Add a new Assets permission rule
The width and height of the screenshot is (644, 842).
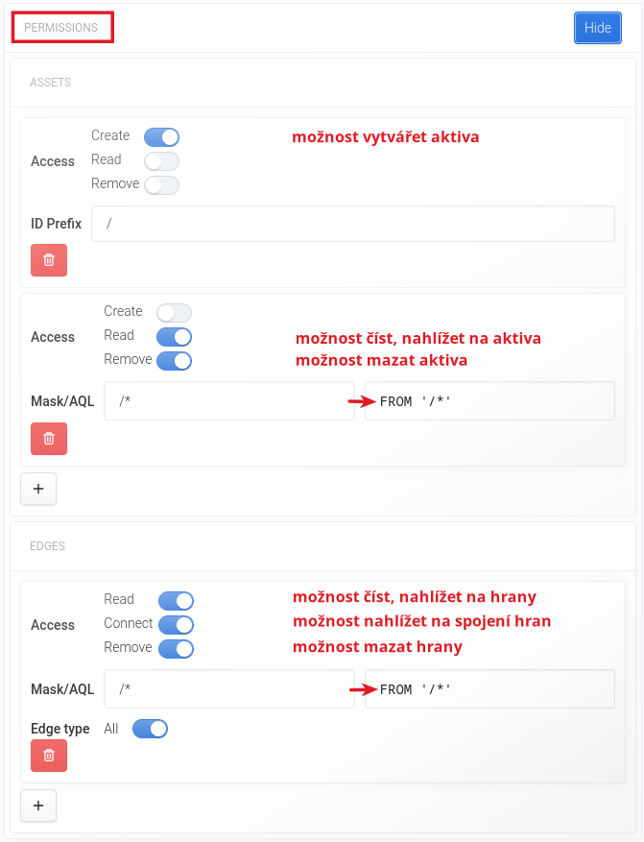click(x=38, y=489)
